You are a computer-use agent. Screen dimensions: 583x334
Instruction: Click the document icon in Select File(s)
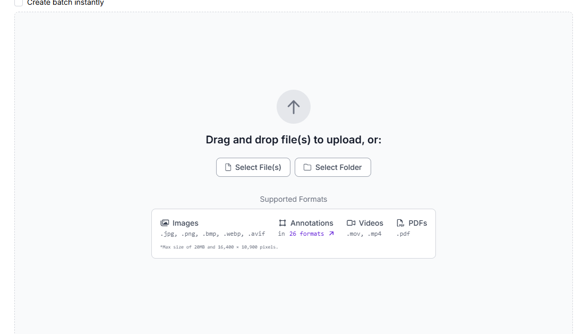tap(228, 167)
